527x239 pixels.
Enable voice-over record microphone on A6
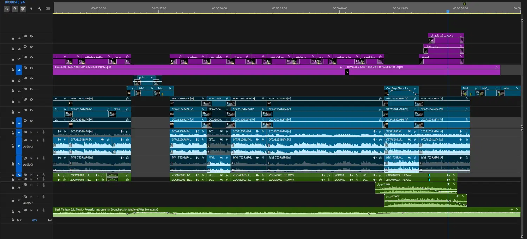44,185
